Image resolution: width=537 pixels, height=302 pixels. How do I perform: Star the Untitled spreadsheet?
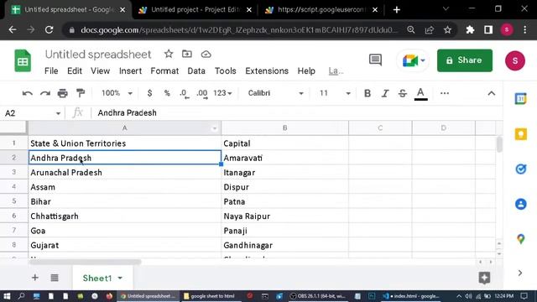[x=169, y=54]
